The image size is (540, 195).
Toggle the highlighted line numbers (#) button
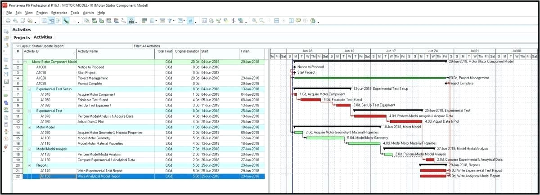190,21
